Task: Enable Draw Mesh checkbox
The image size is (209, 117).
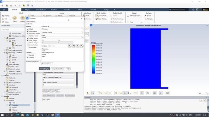Action: [28, 47]
